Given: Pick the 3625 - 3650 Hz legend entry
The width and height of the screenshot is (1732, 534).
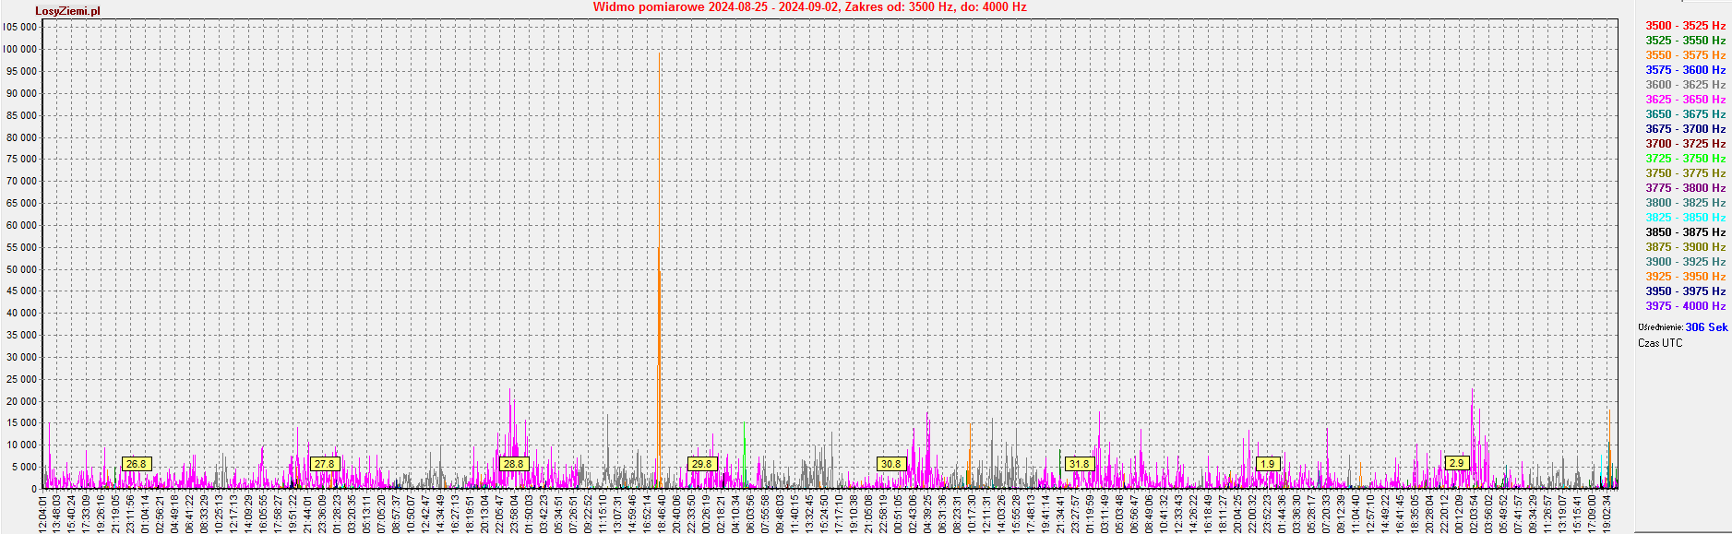Looking at the screenshot, I should coord(1685,100).
